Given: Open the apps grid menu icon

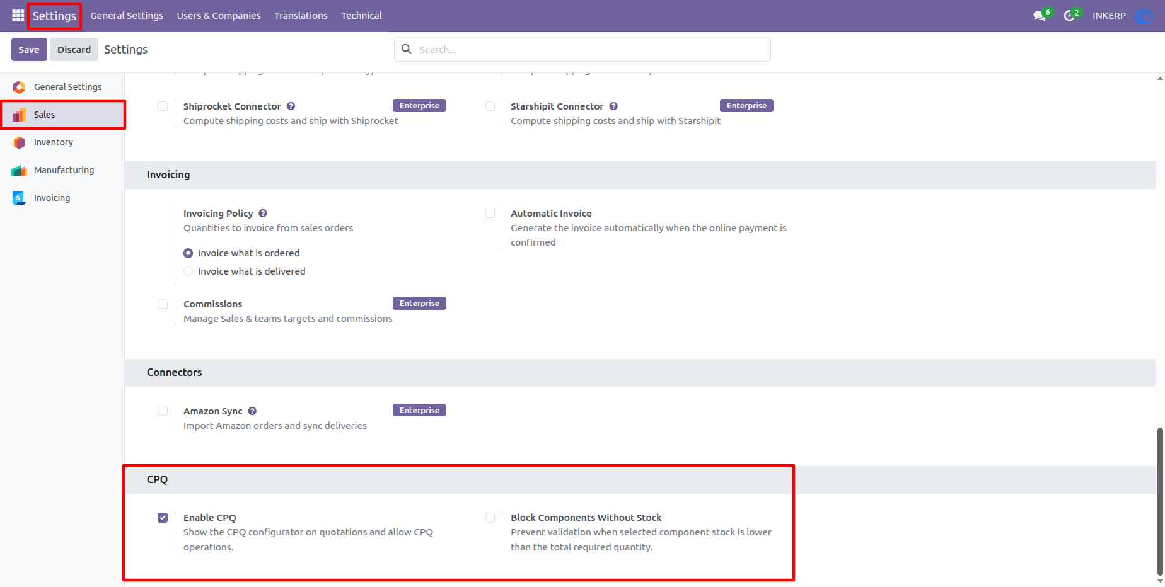Looking at the screenshot, I should [x=18, y=16].
